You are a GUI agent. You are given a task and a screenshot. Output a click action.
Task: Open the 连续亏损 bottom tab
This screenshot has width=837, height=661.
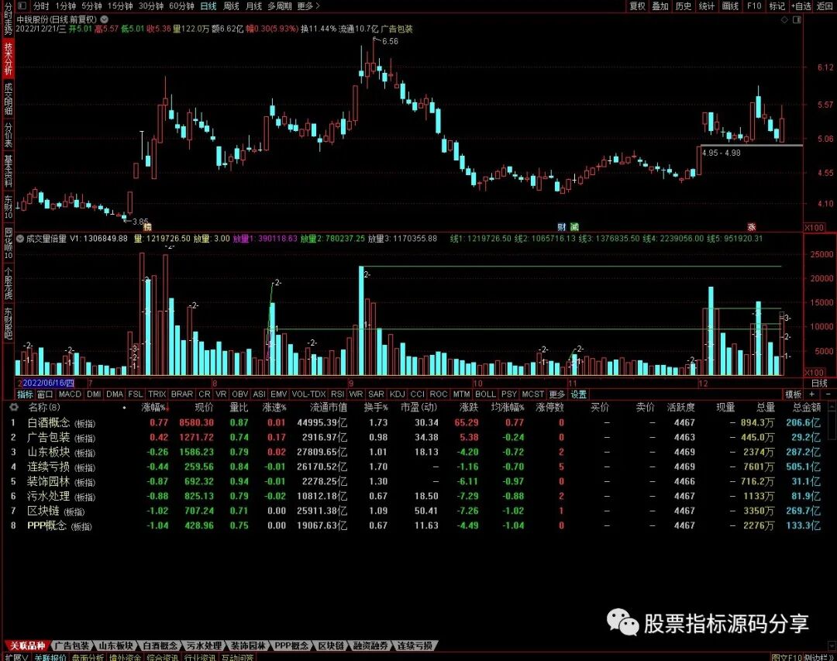(414, 646)
